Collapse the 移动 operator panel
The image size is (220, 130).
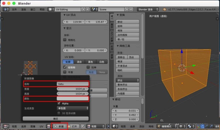[x=113, y=99]
